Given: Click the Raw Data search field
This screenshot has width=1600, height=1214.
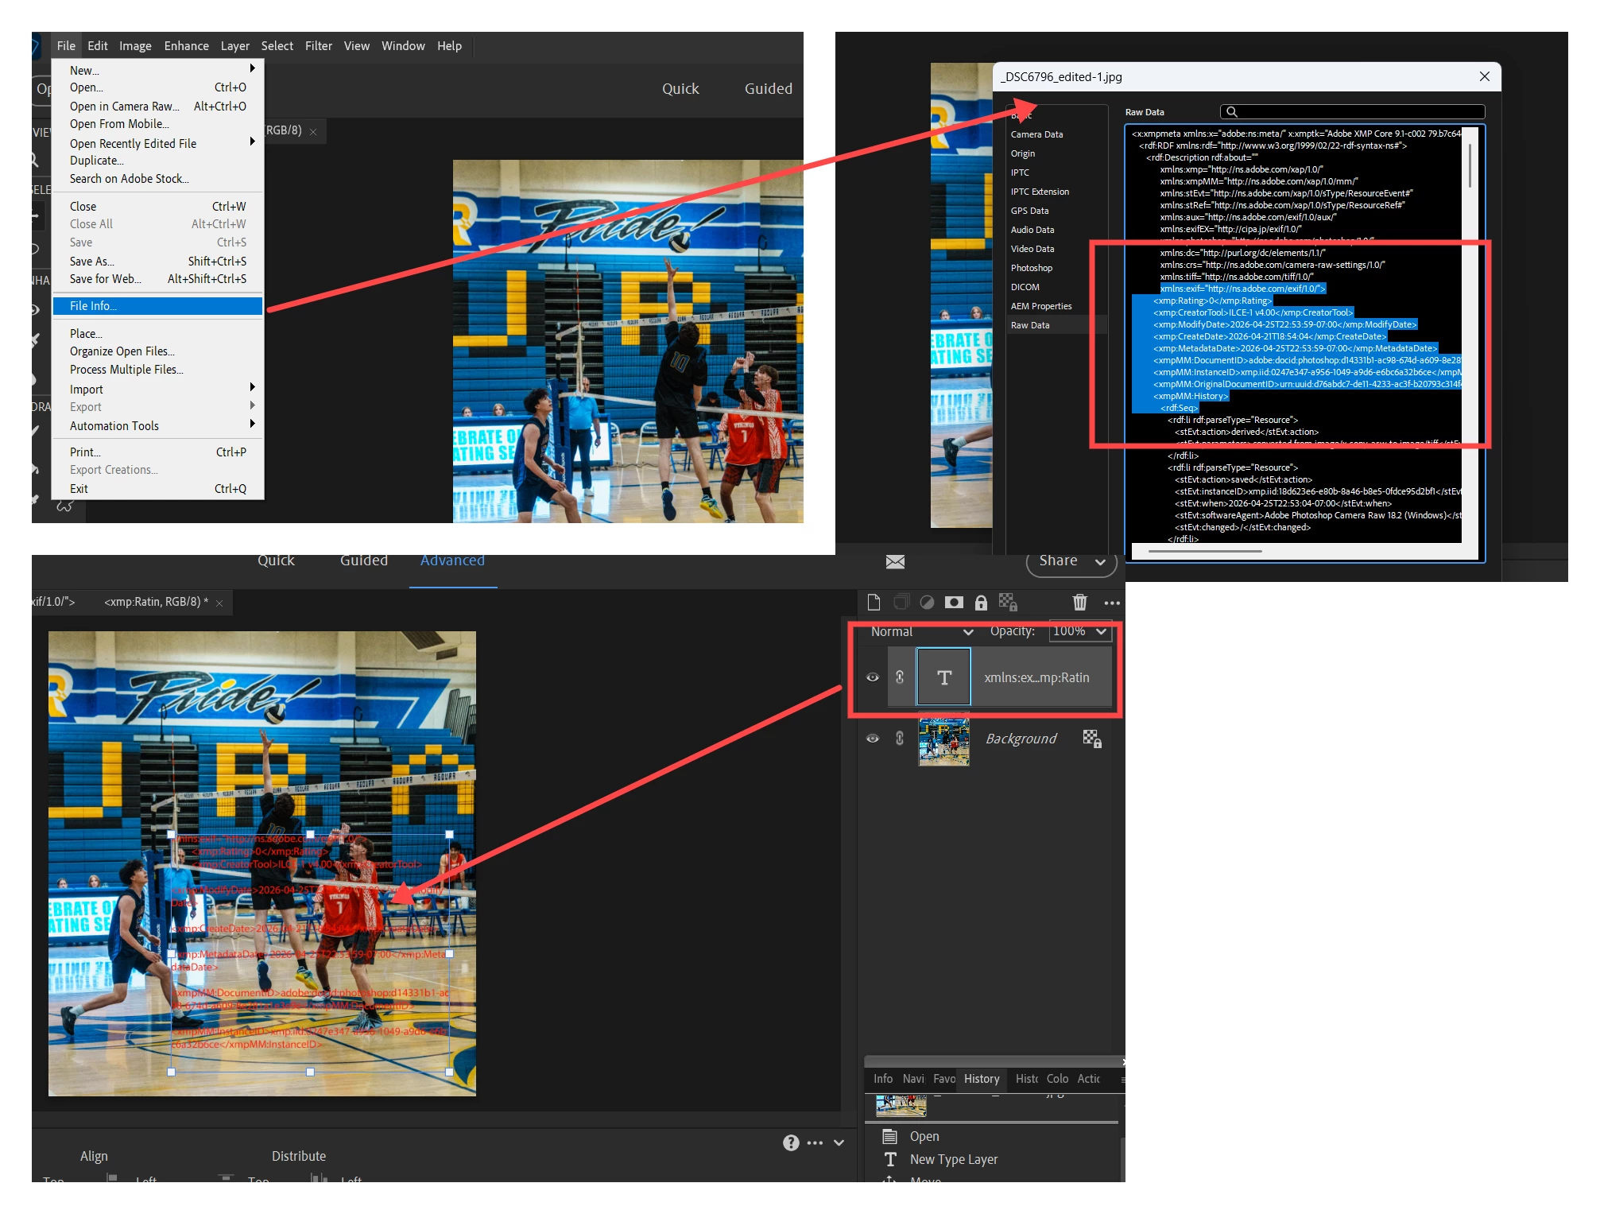Looking at the screenshot, I should click(x=1351, y=112).
